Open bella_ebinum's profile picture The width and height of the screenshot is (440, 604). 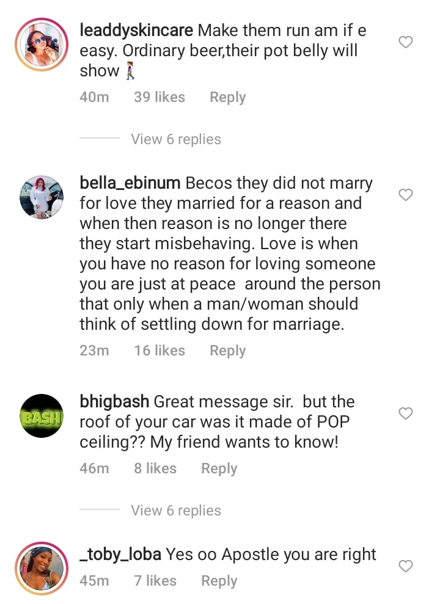click(x=42, y=197)
